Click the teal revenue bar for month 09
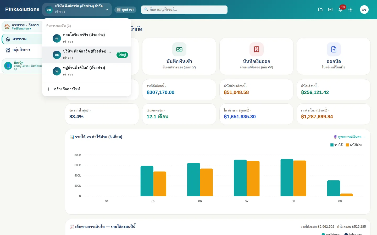This screenshot has width=377, height=235. 334,188
